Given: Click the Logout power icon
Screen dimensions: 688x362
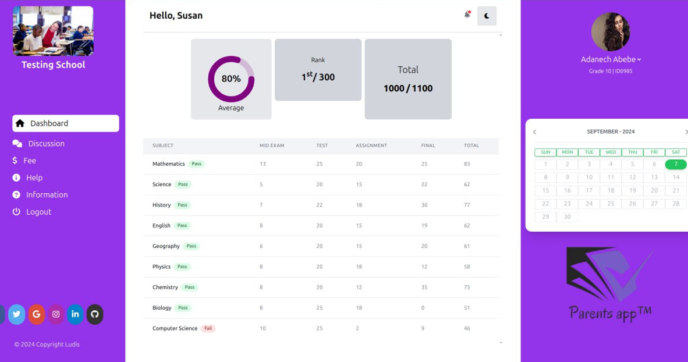Looking at the screenshot, I should pos(16,211).
